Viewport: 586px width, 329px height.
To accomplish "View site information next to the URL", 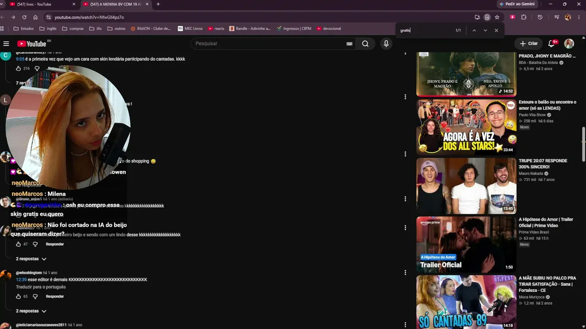I will coord(49,17).
